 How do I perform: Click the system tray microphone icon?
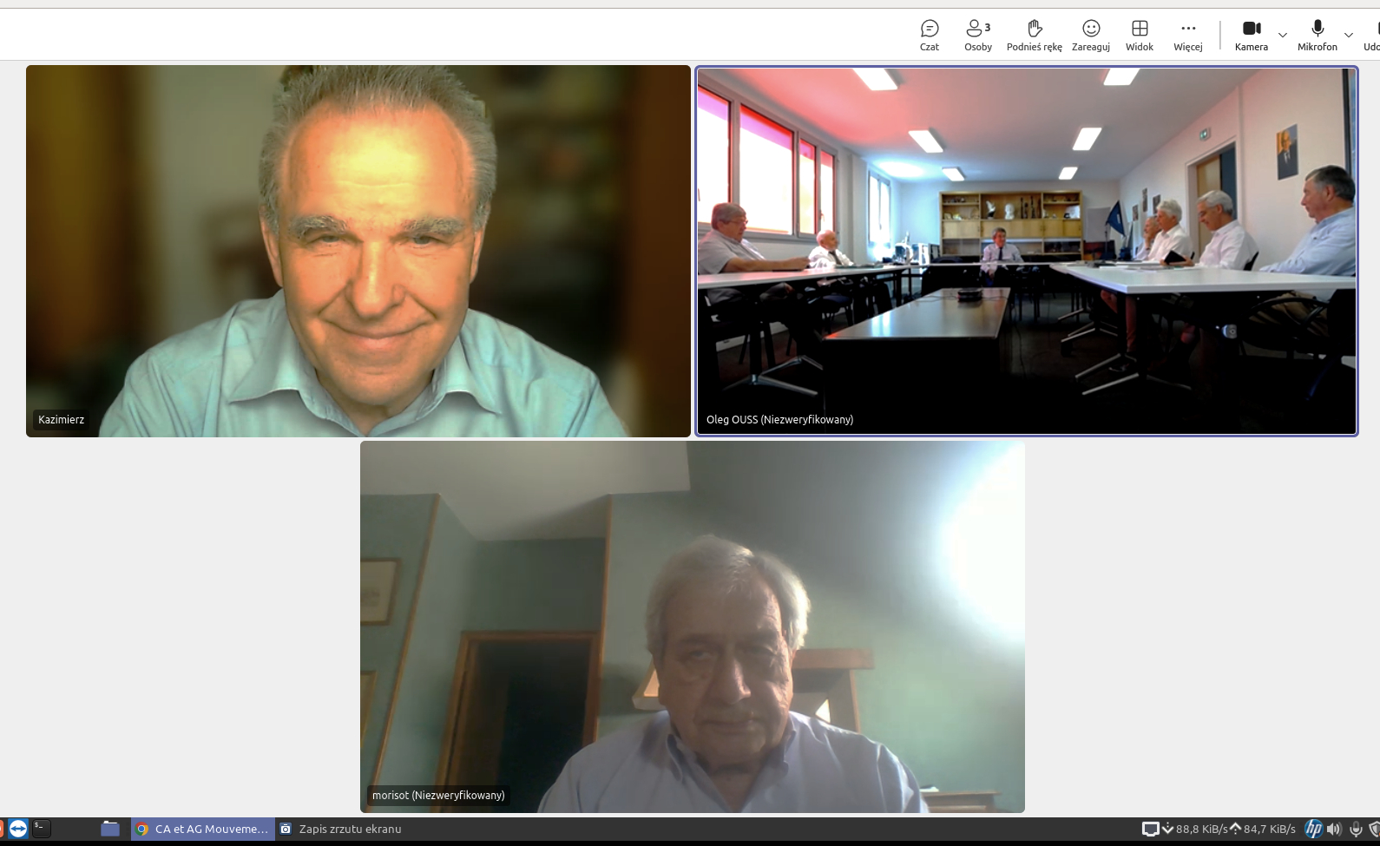[x=1356, y=830]
